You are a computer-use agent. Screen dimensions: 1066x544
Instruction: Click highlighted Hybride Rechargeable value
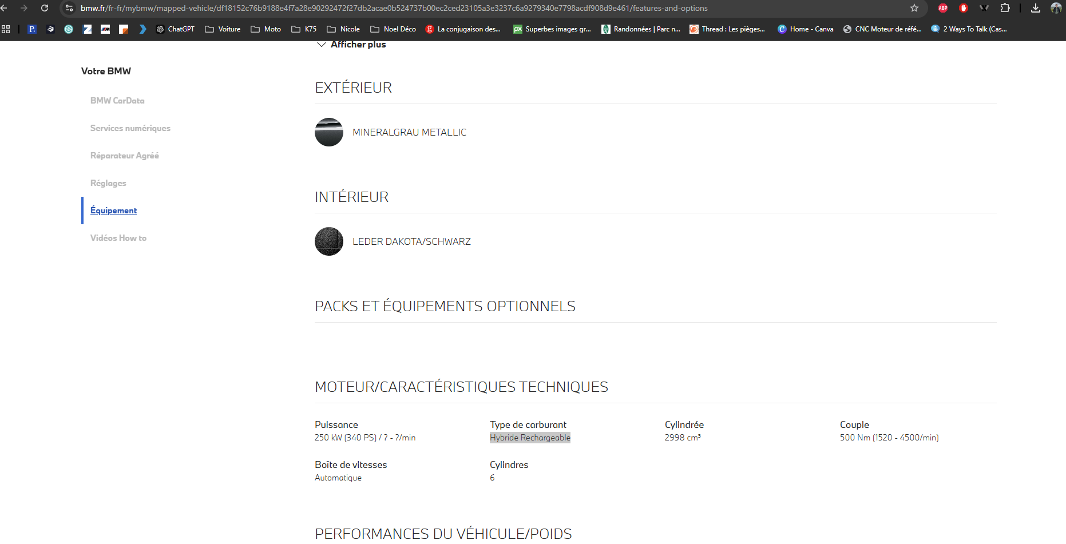click(530, 438)
